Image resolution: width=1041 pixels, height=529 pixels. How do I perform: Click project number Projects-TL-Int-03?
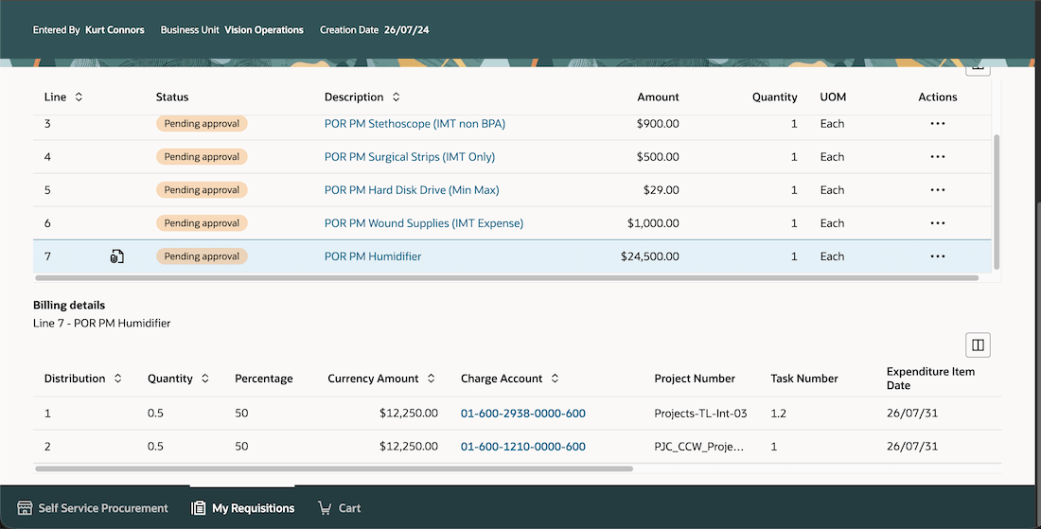(700, 414)
